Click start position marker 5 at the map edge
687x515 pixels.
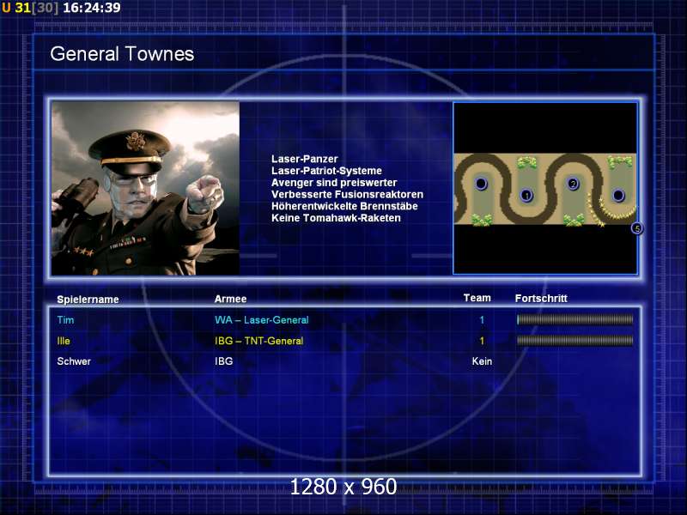coord(637,228)
